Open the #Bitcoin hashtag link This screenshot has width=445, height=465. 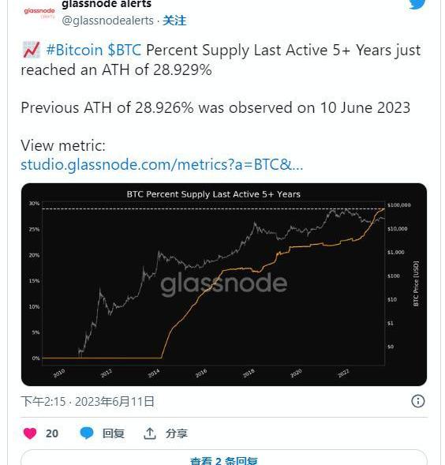(x=74, y=50)
